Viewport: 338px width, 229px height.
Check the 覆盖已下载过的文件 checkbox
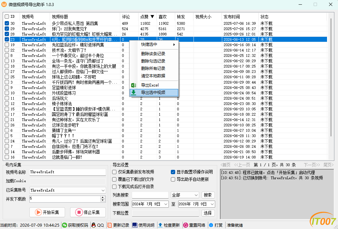point(114,179)
